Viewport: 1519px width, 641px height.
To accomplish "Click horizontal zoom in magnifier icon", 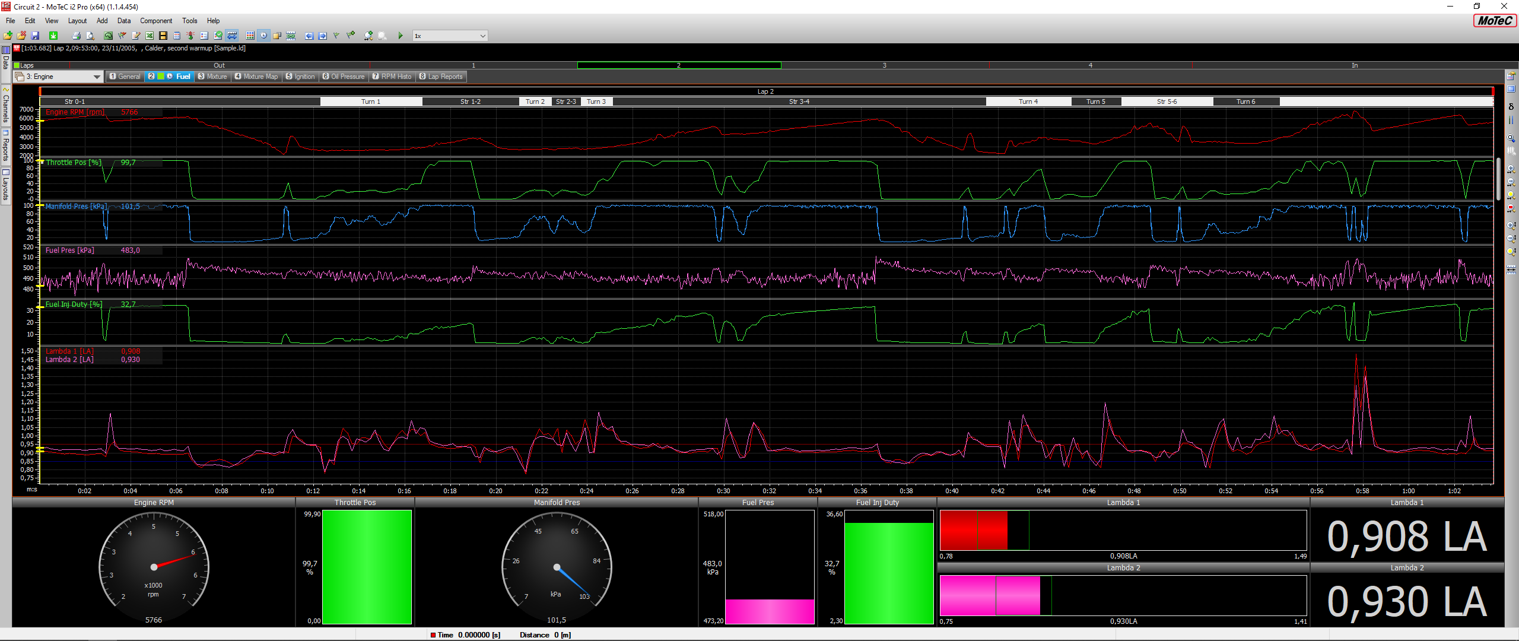I will tap(1511, 170).
